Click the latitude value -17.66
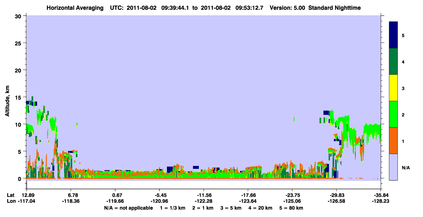This screenshot has height=217, width=423. coord(248,195)
